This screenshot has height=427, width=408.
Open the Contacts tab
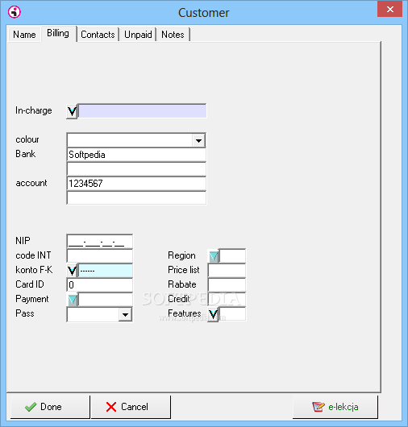click(x=98, y=35)
